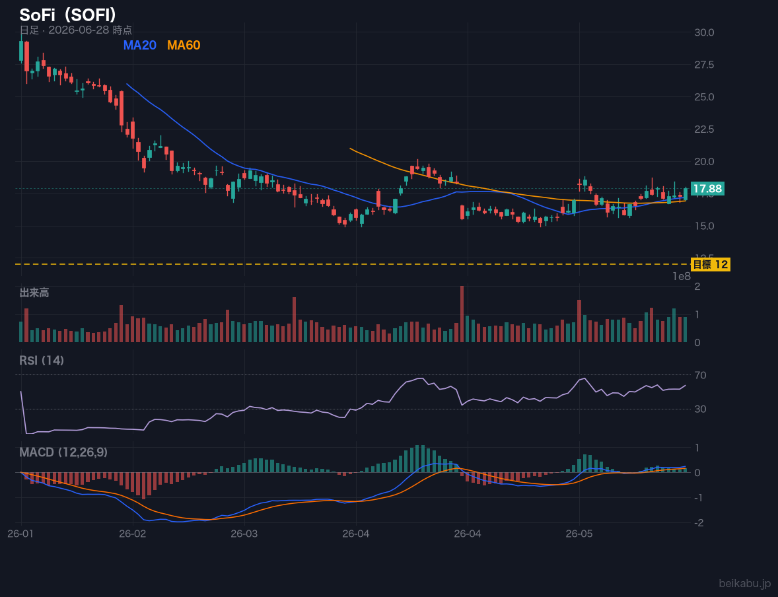Click the MACD (12,26,9) panel label

[63, 452]
